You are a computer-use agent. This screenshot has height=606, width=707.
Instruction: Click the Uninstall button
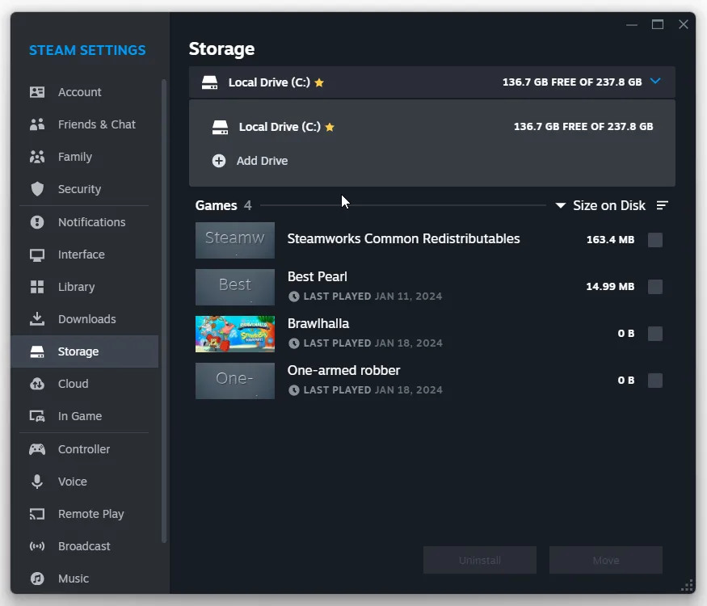480,560
